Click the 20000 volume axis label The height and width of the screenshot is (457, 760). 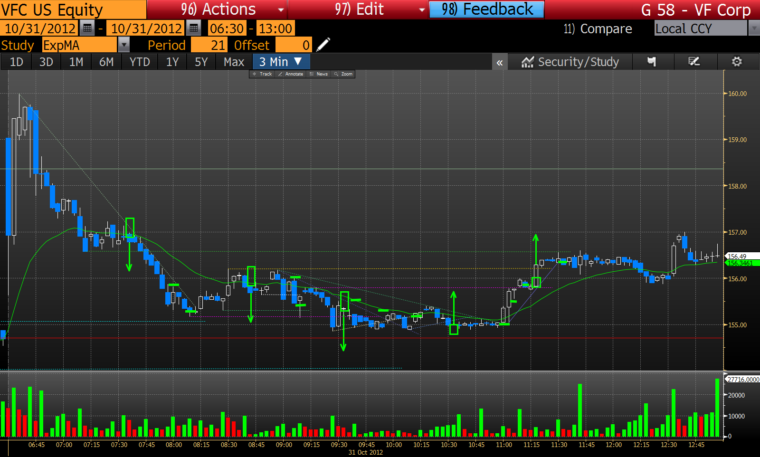(x=736, y=395)
